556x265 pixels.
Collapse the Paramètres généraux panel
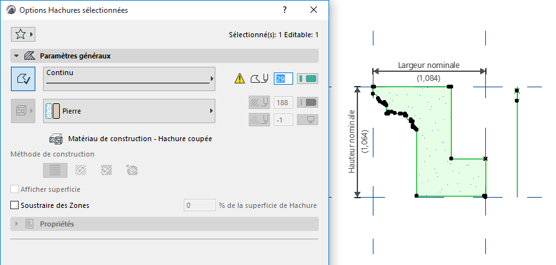tap(16, 56)
